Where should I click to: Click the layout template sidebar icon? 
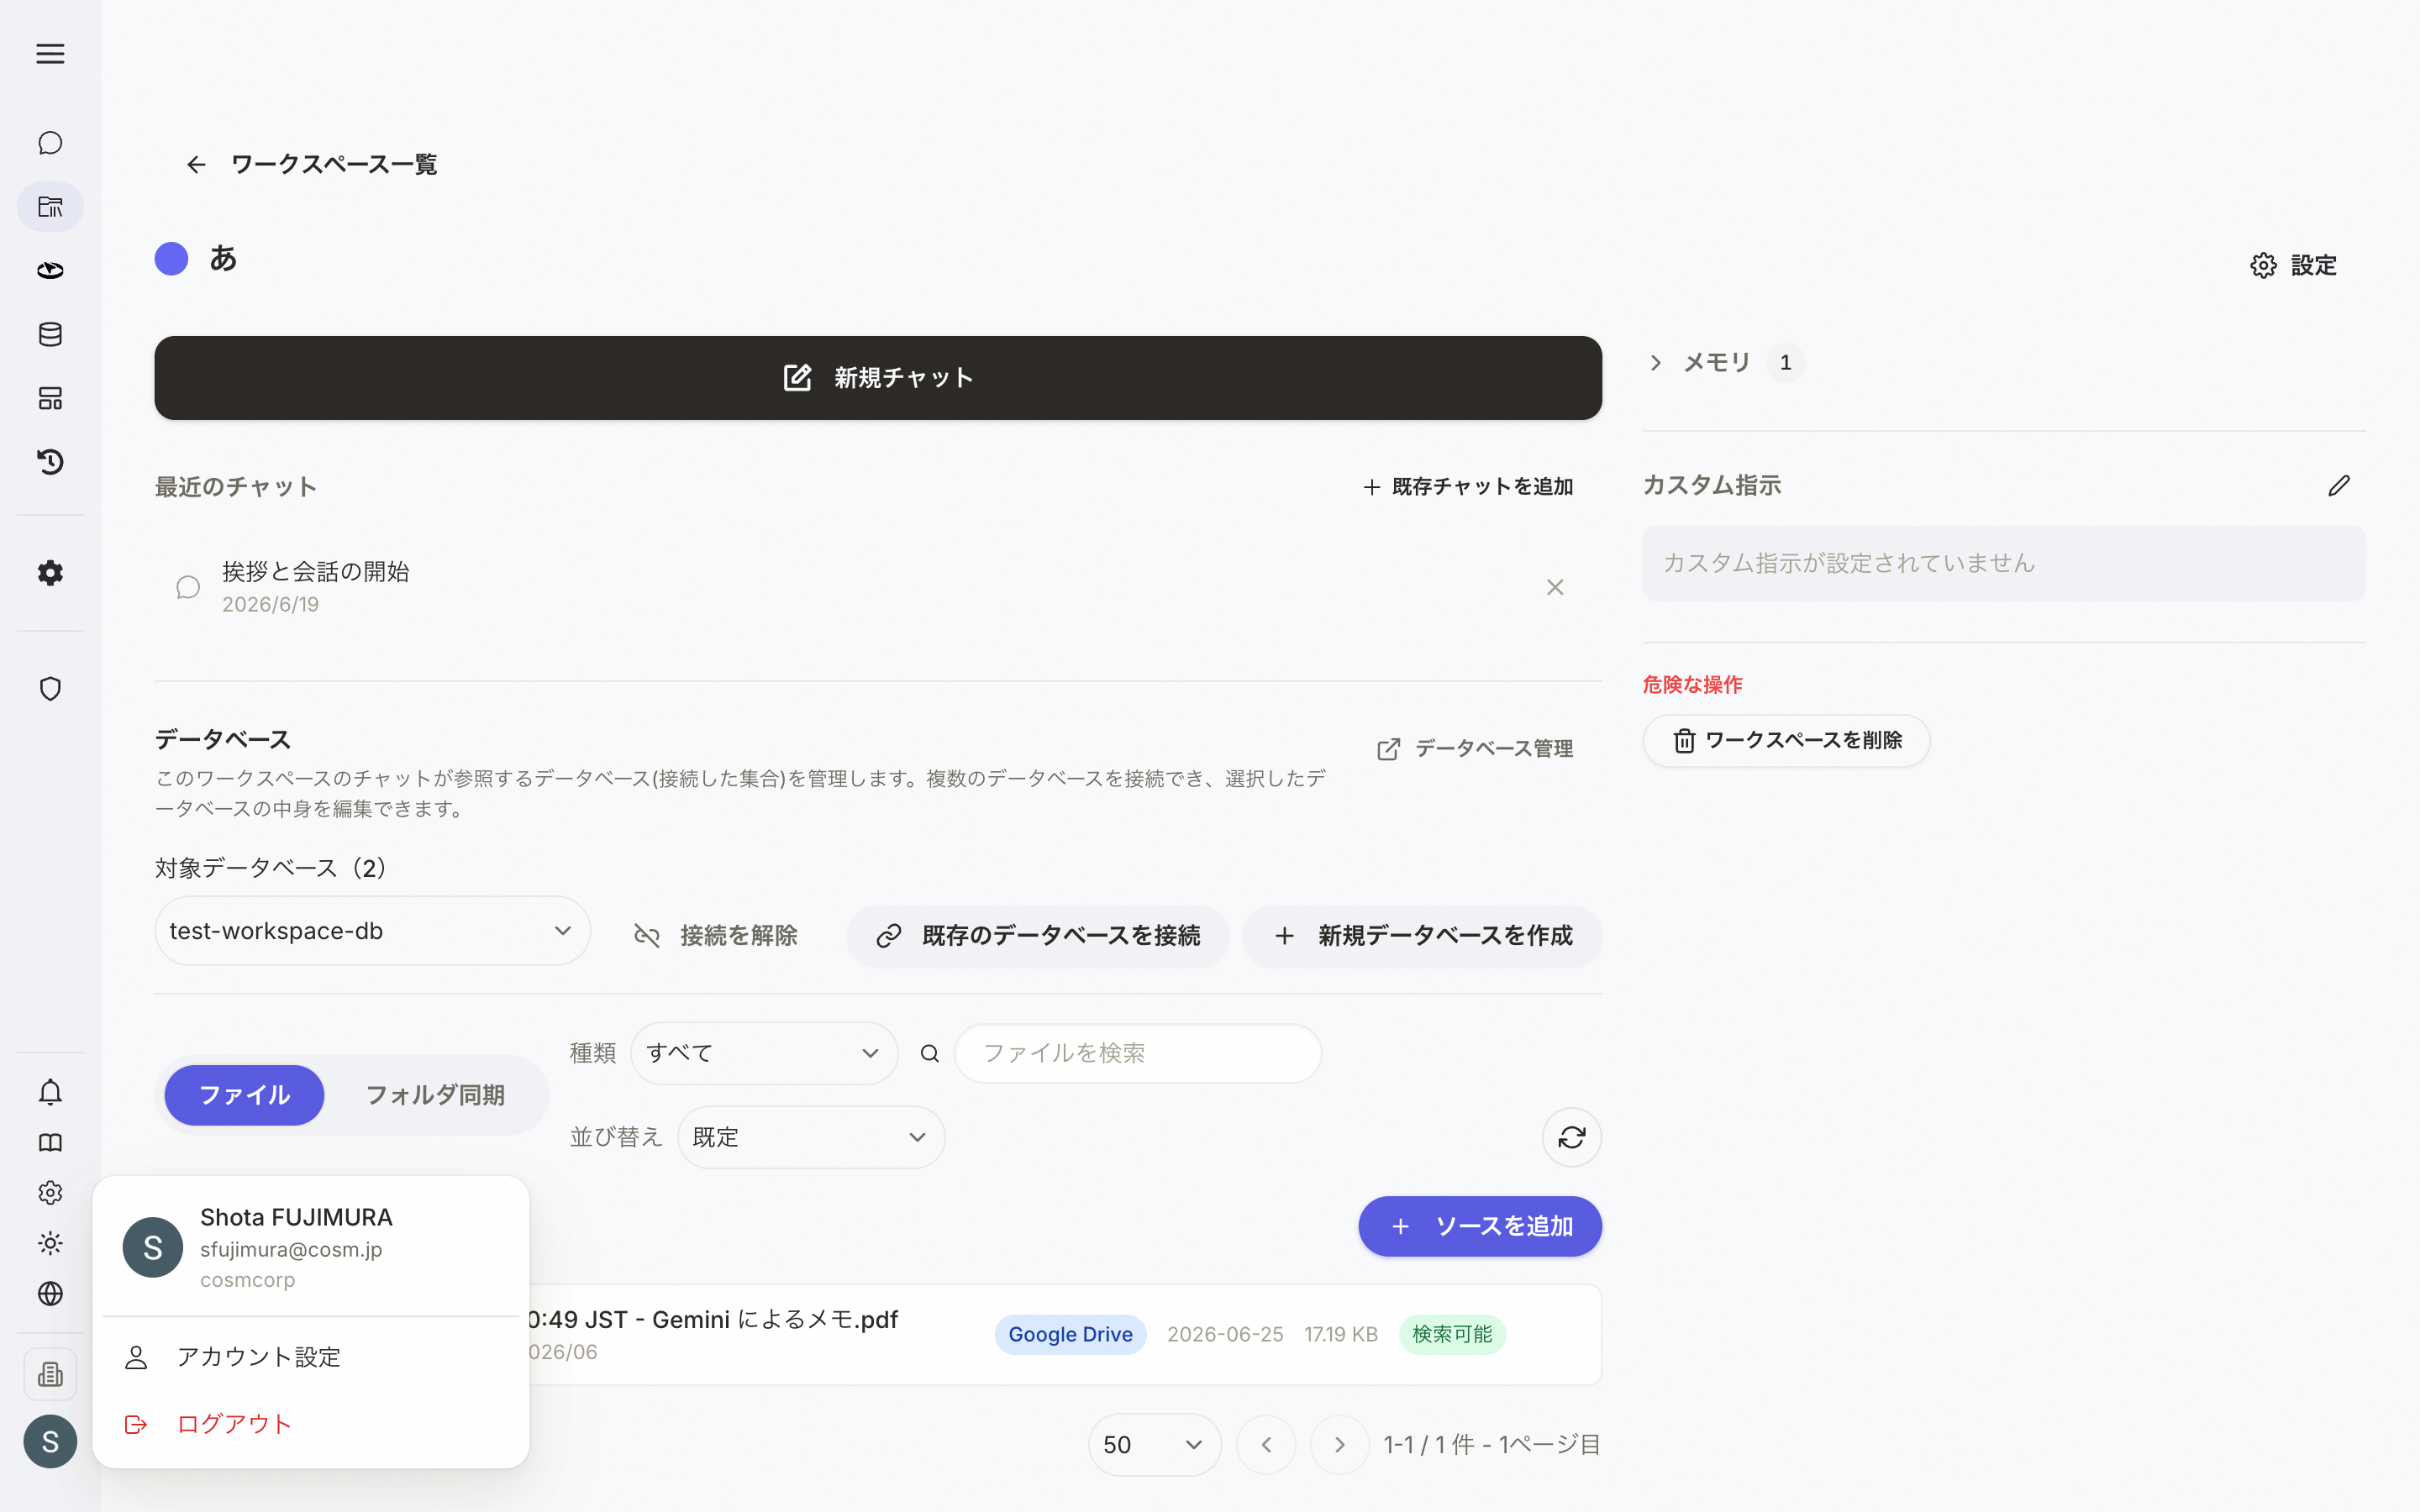[x=50, y=398]
